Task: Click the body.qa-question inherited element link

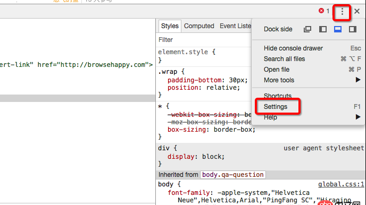Action: (x=232, y=175)
